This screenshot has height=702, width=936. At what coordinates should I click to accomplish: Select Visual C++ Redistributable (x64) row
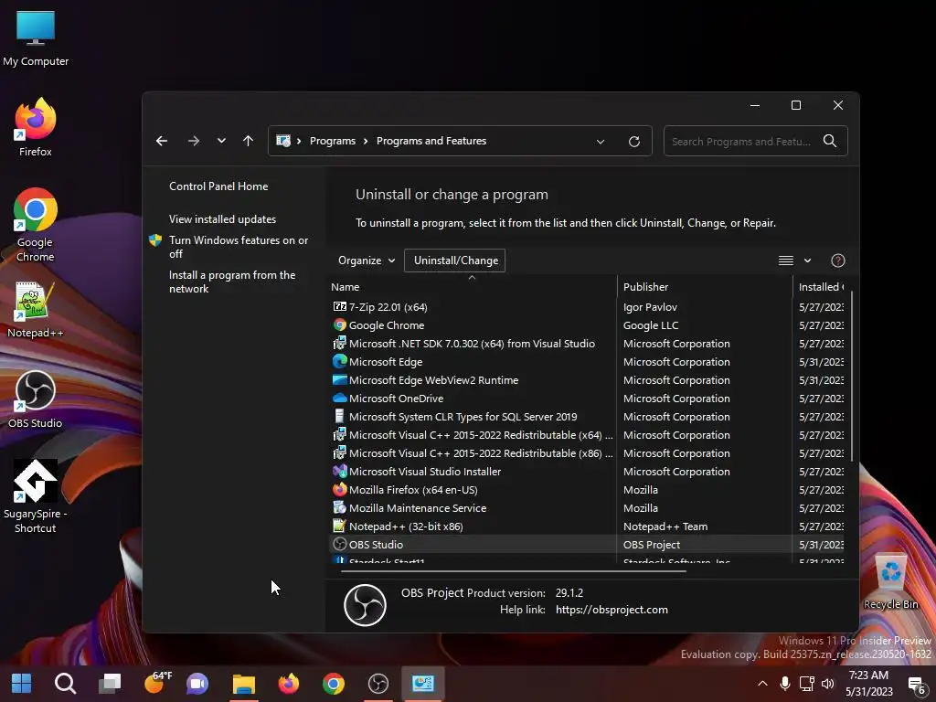[588, 435]
